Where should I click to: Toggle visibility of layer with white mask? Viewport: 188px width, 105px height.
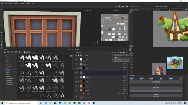tap(76, 77)
